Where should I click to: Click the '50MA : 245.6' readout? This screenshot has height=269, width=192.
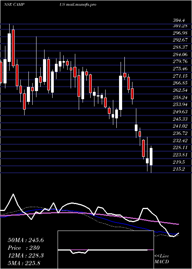[26, 240]
